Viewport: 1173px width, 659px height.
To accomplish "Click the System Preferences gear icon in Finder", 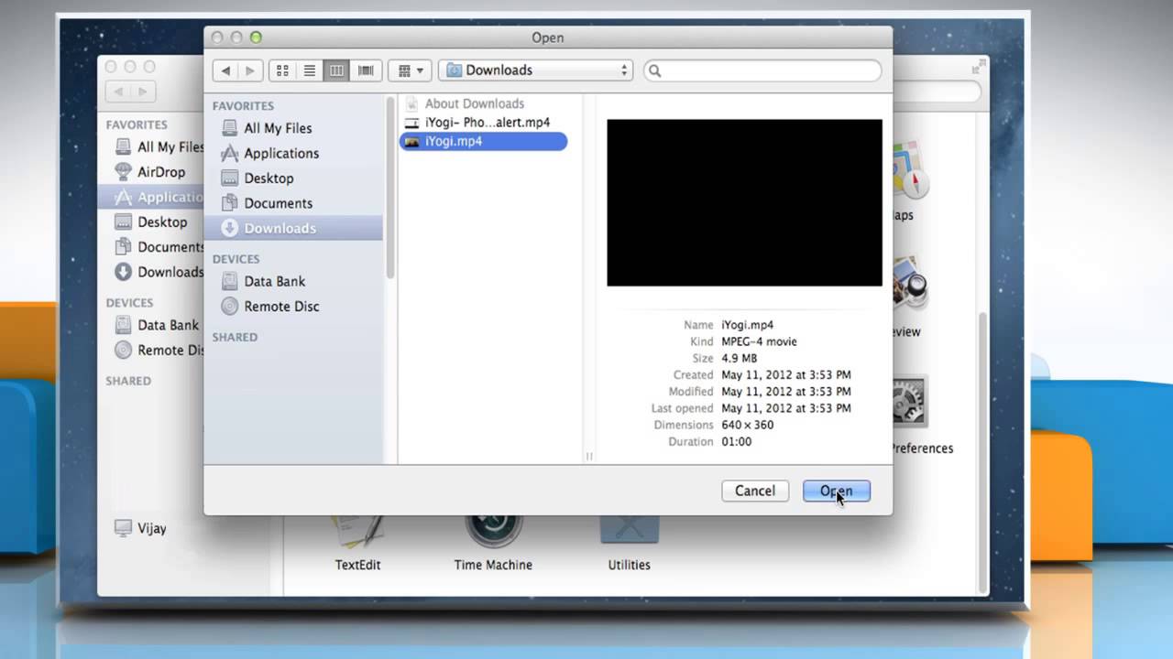I will coord(911,401).
